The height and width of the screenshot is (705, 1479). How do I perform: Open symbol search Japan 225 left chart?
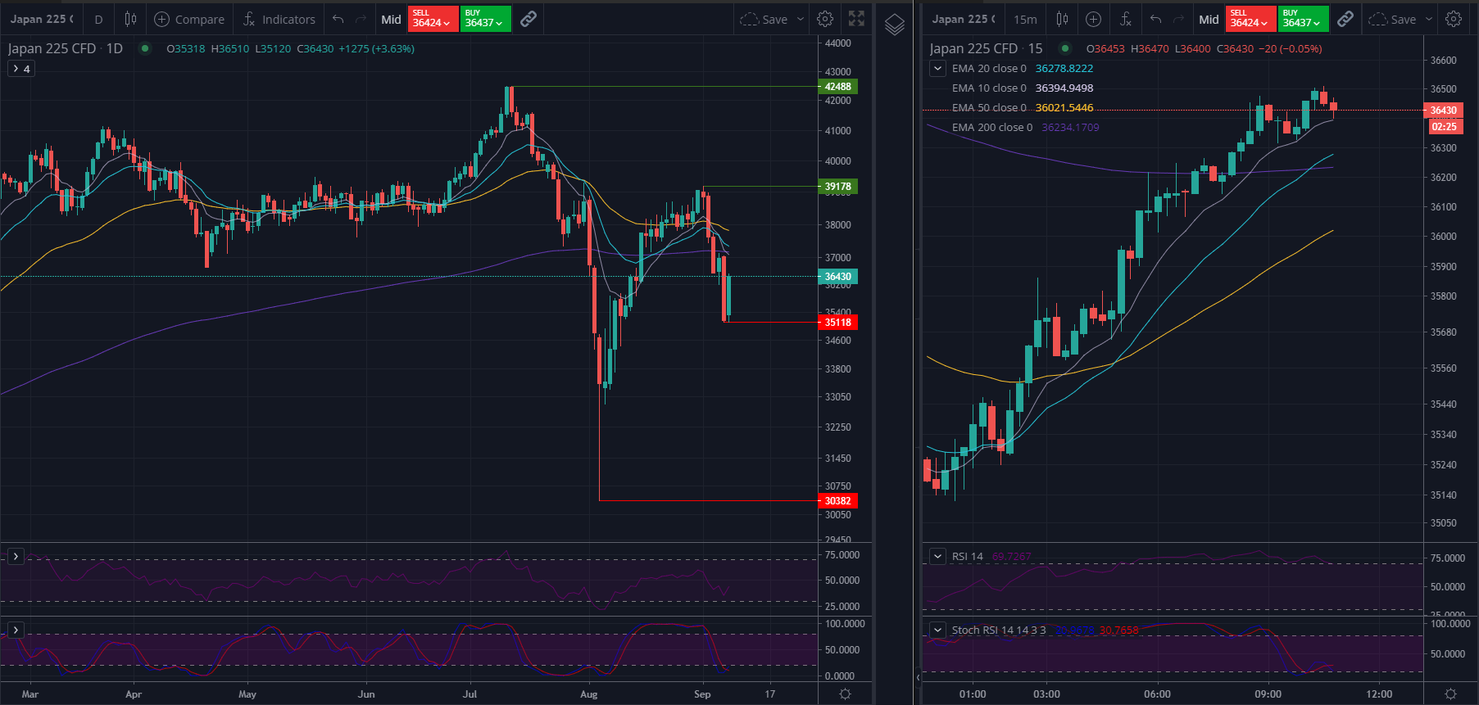tap(42, 19)
